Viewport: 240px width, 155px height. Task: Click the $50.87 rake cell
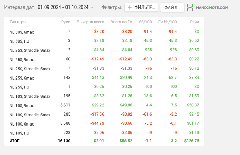coord(193,105)
